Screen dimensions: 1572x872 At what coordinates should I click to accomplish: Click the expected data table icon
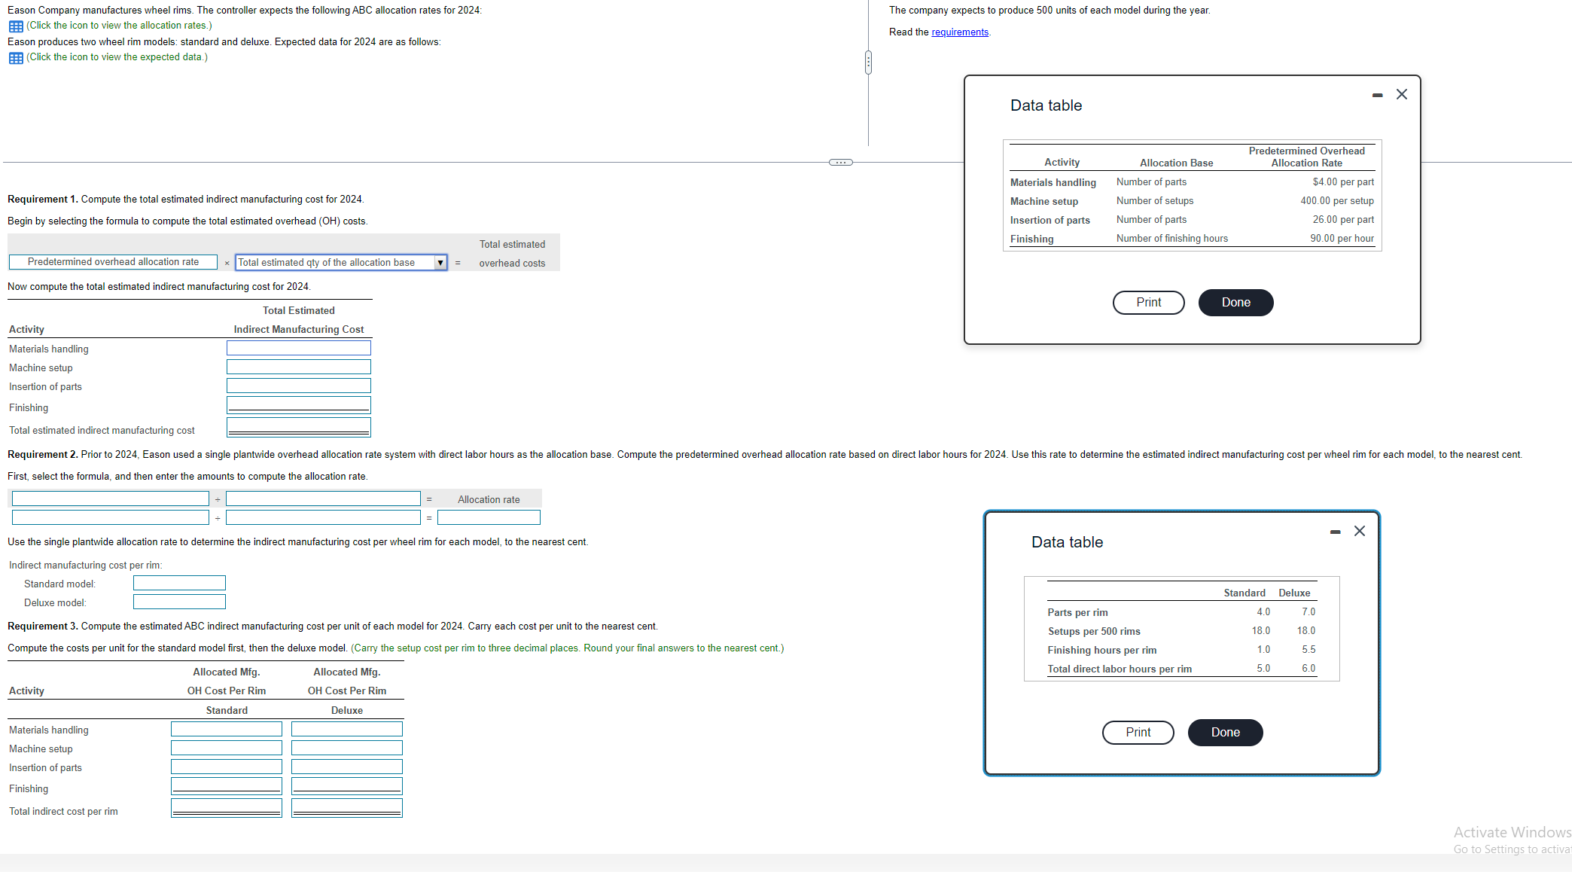[16, 58]
